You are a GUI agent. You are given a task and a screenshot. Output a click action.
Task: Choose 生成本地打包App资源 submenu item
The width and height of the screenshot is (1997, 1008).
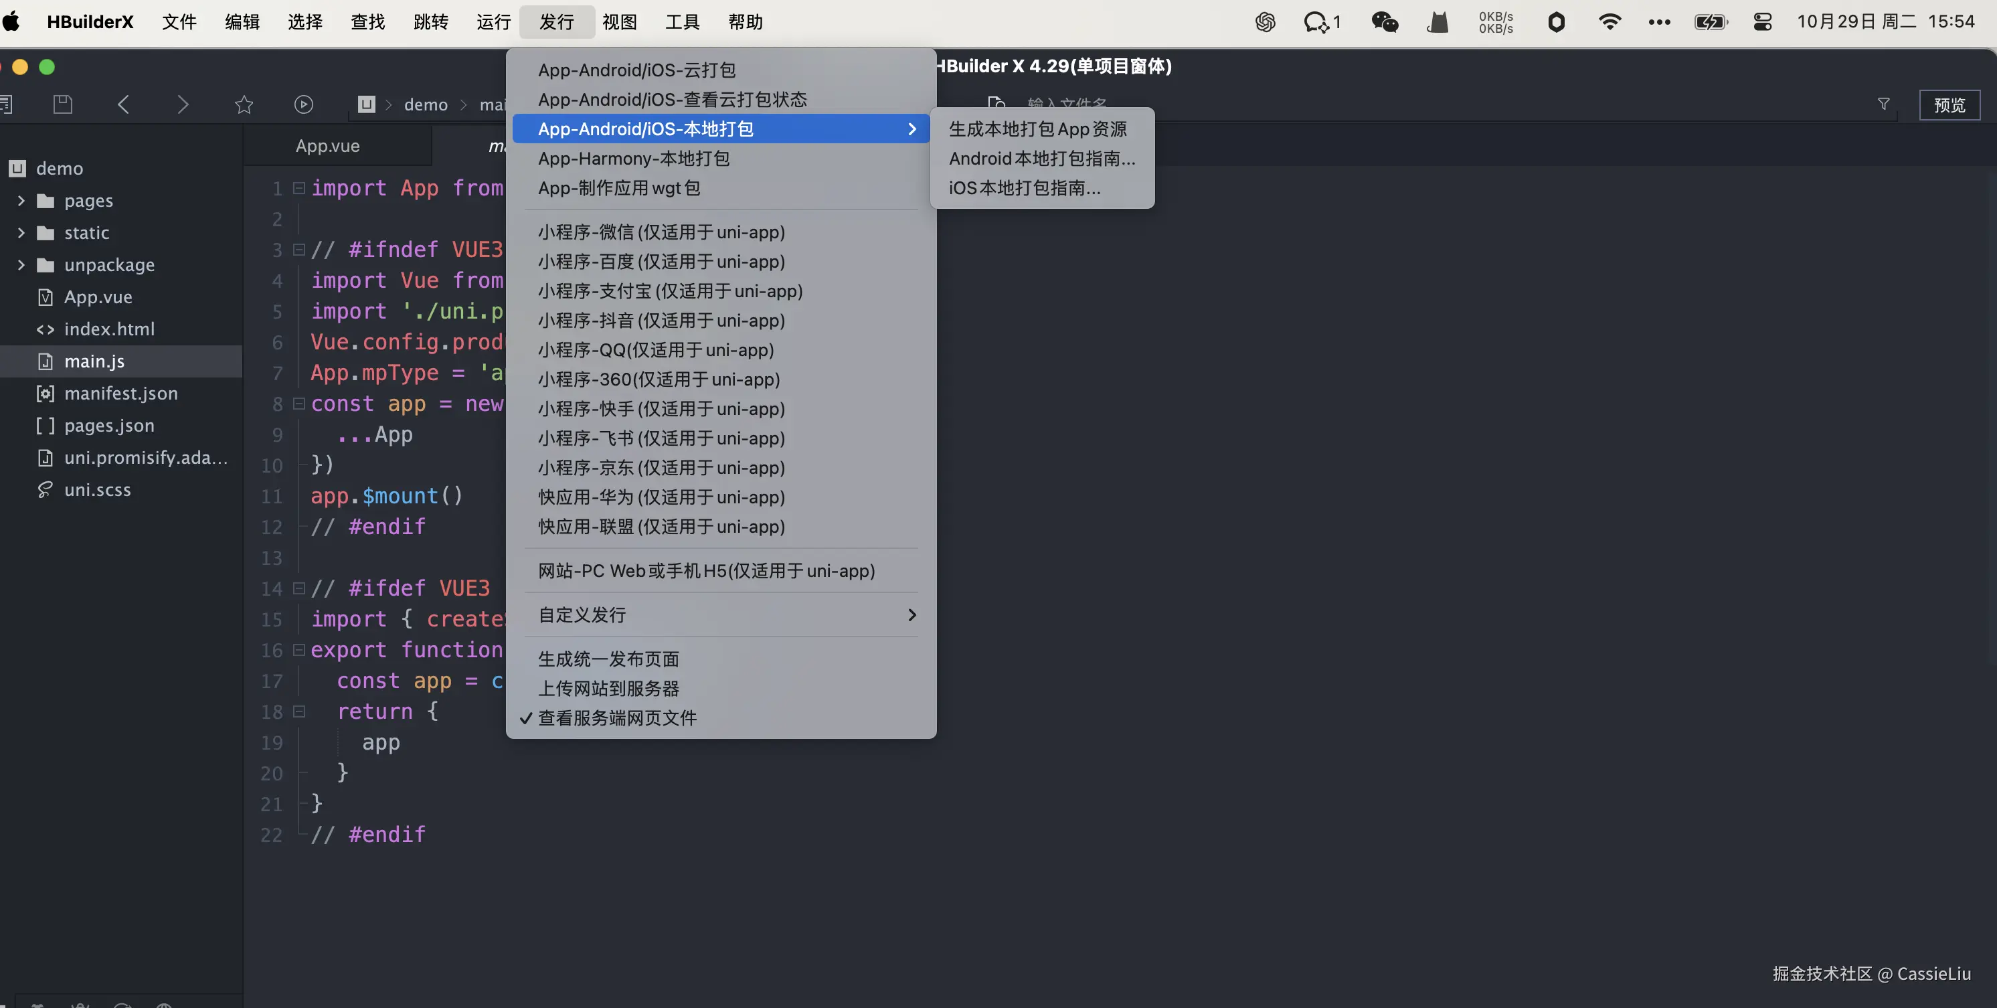[x=1037, y=129]
